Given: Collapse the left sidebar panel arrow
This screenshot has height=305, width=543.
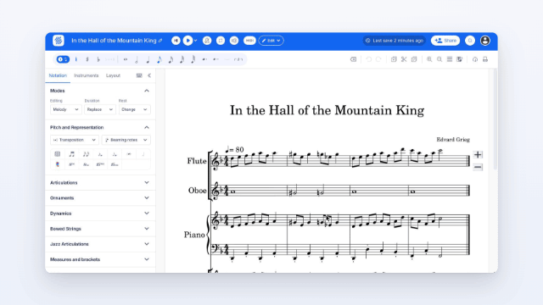Looking at the screenshot, I should click(x=149, y=75).
